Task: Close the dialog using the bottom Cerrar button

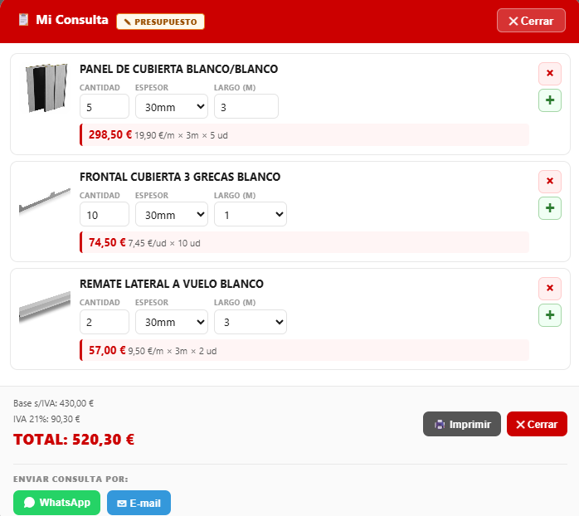Action: coord(537,424)
